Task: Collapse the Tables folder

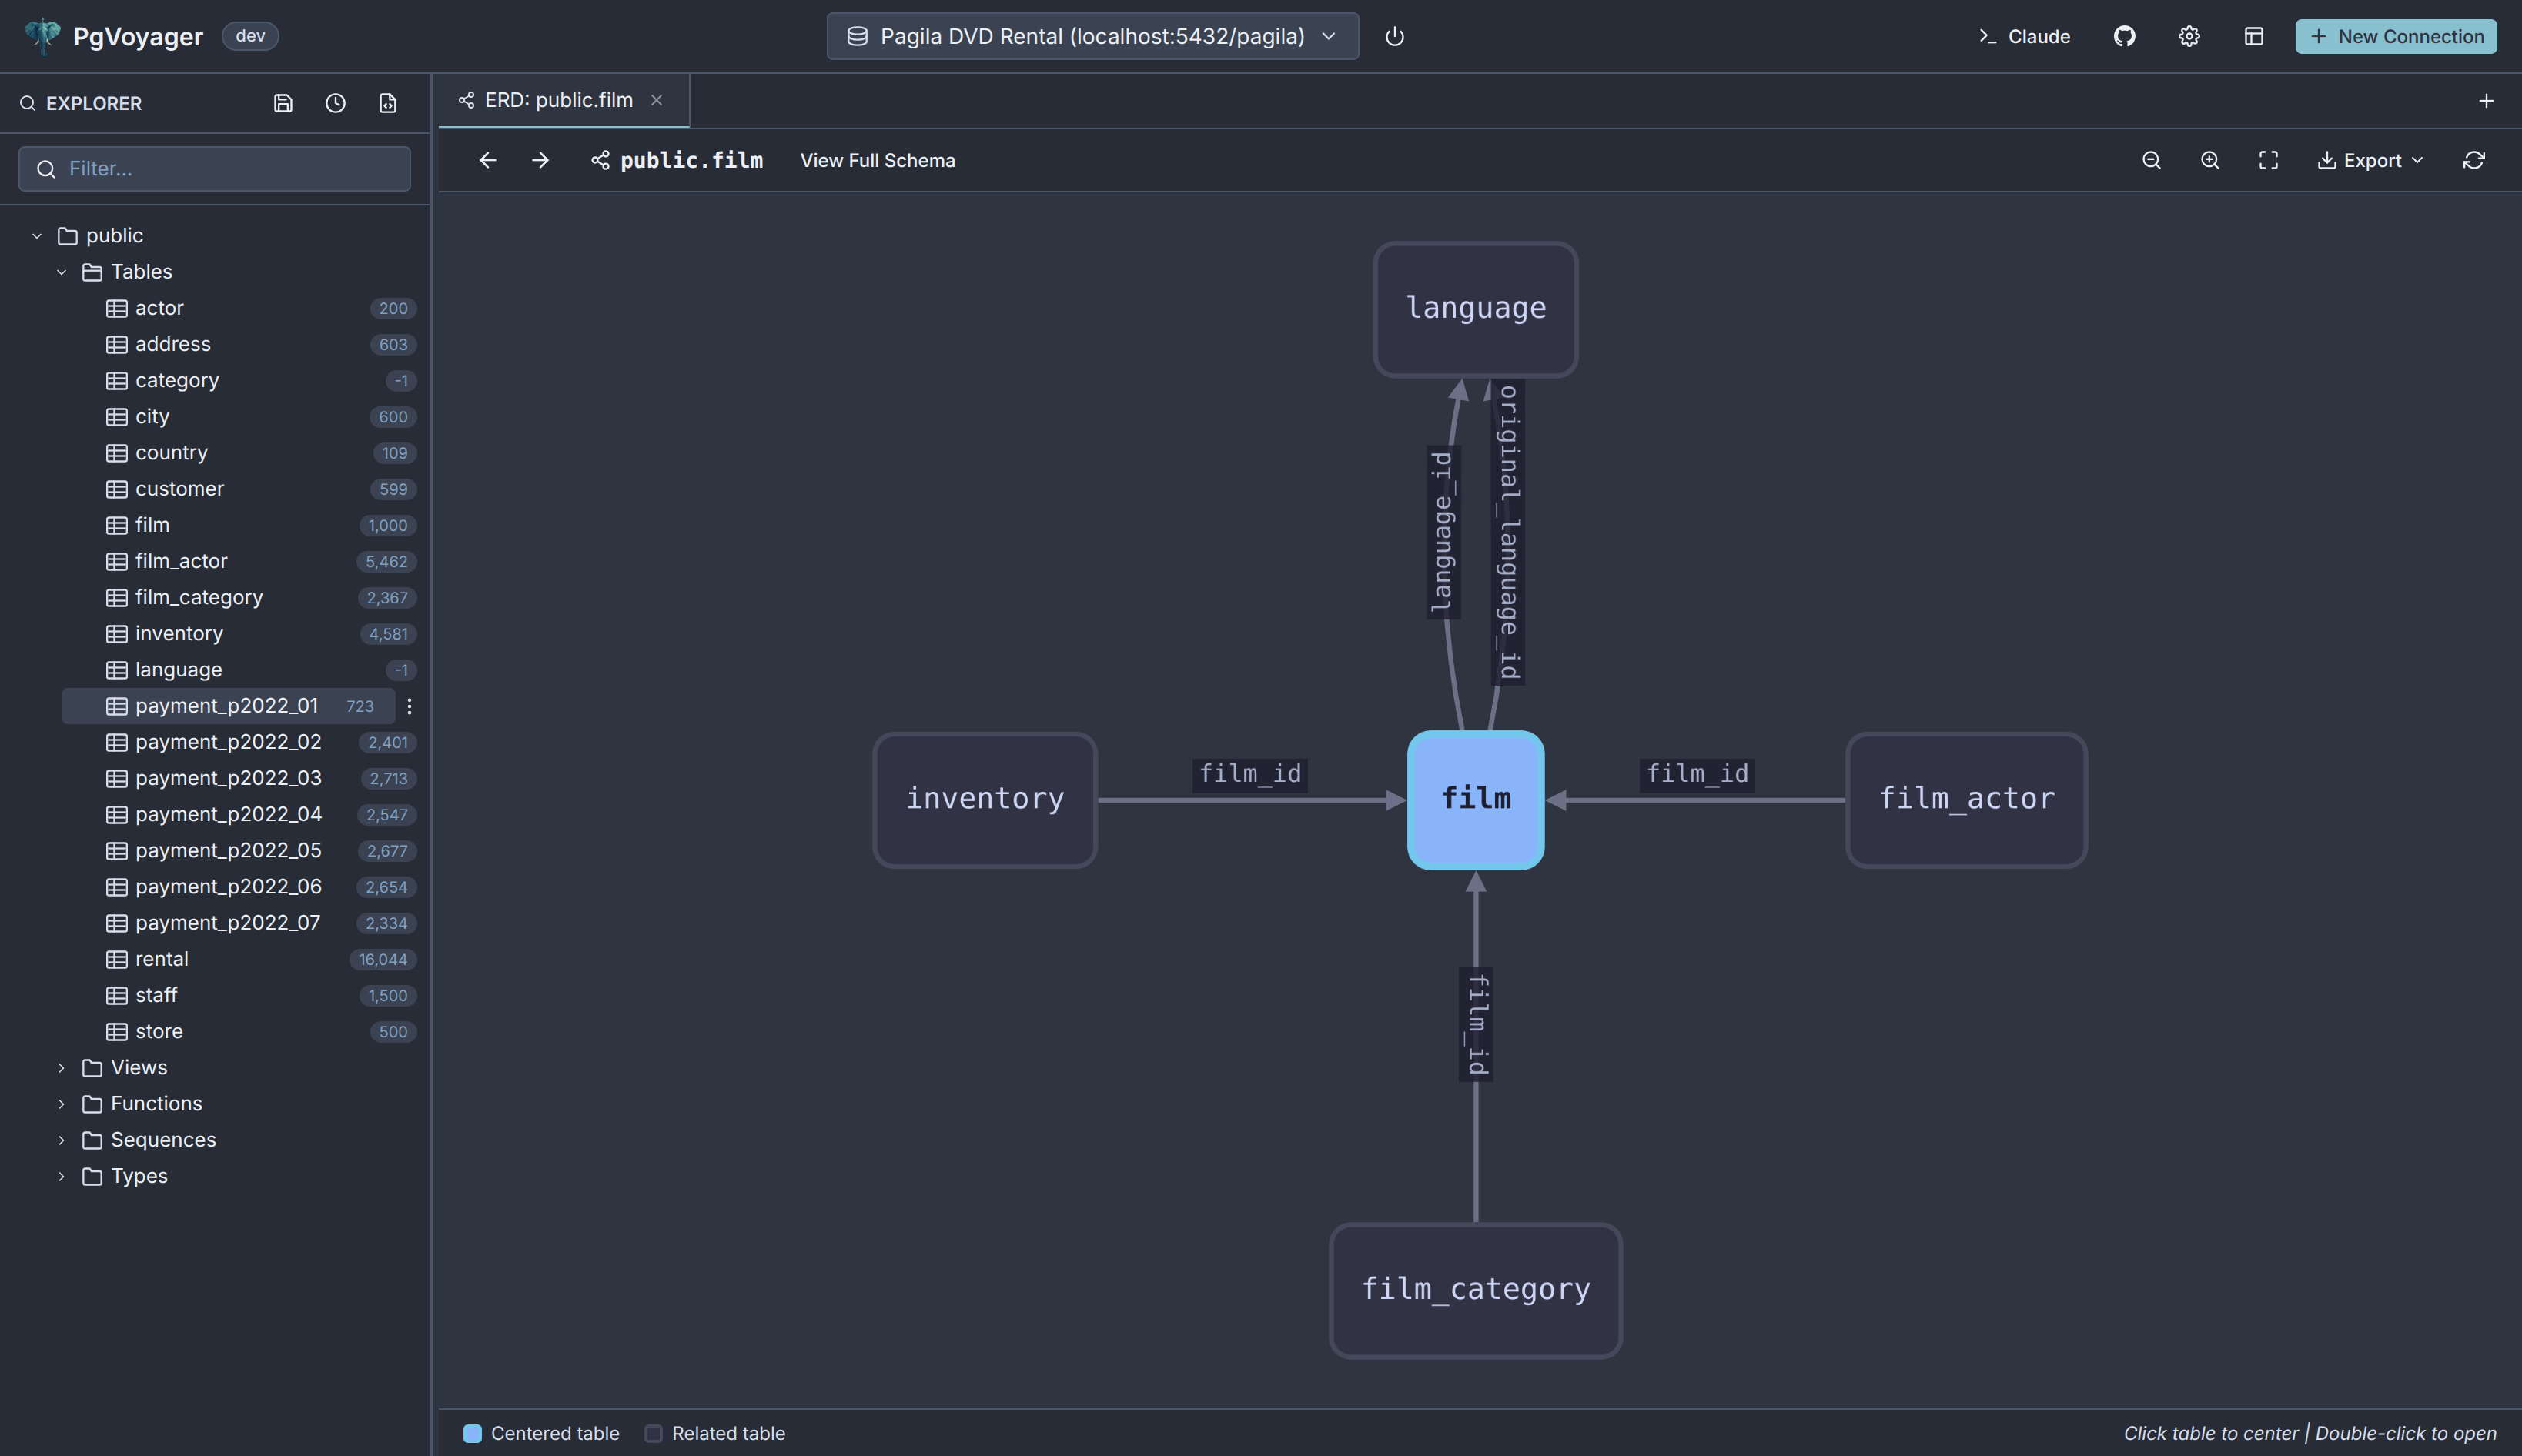Action: (x=62, y=272)
